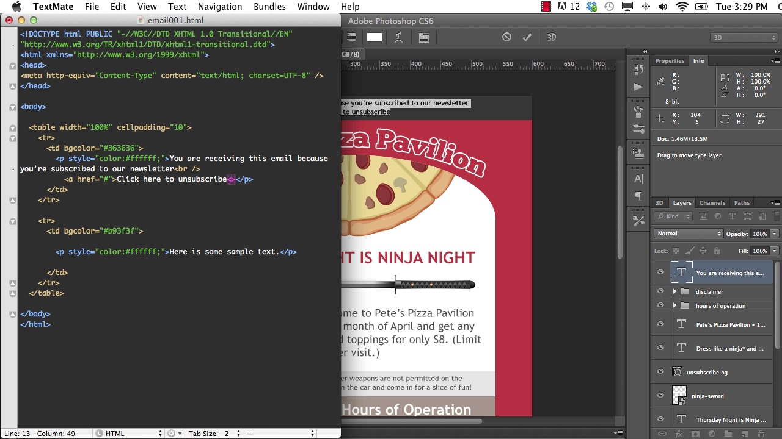Select the Pete's Pizza Pavilion text layer

[x=729, y=324]
